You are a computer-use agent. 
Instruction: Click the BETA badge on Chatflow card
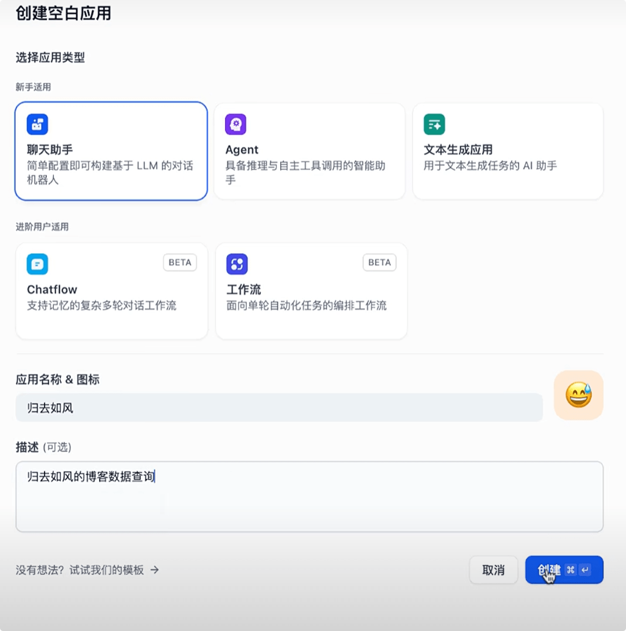[x=179, y=263]
